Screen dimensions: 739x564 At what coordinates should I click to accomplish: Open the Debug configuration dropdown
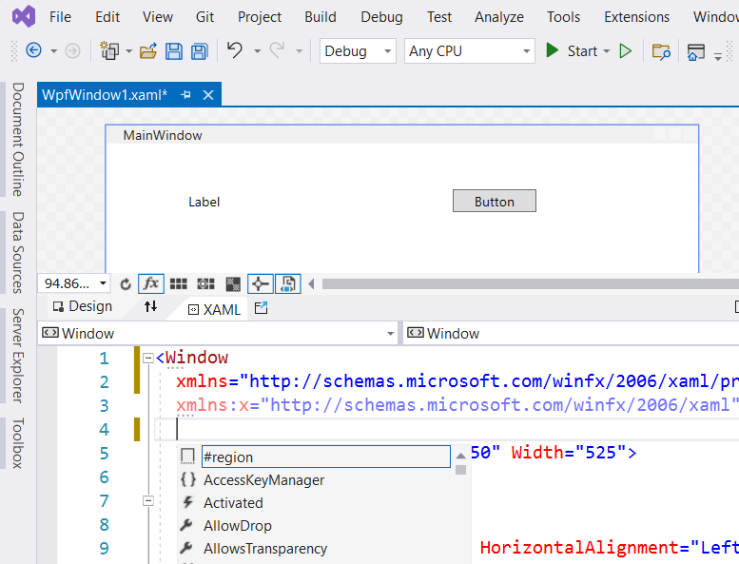(x=358, y=51)
